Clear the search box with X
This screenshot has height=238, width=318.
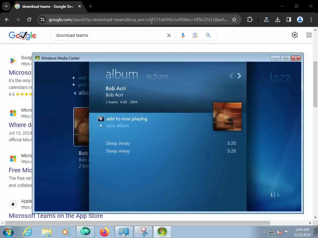point(169,35)
